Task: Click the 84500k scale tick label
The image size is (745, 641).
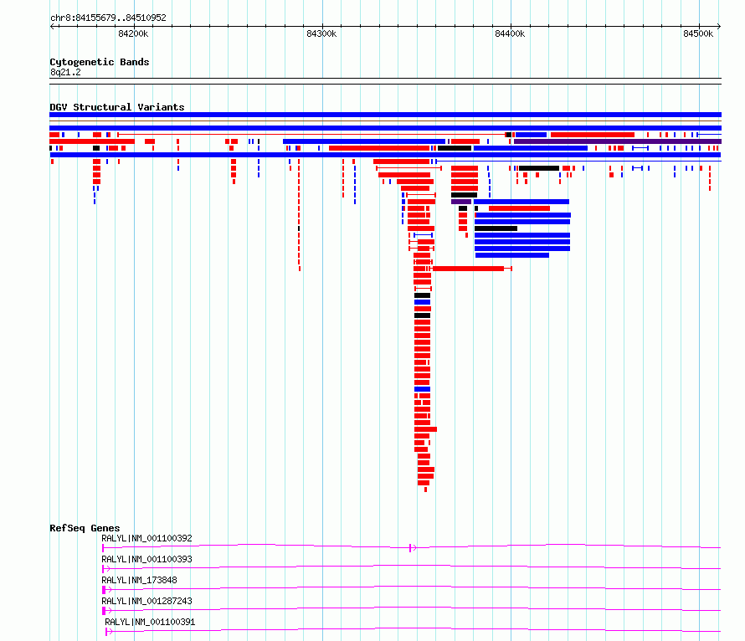Action: coord(698,33)
